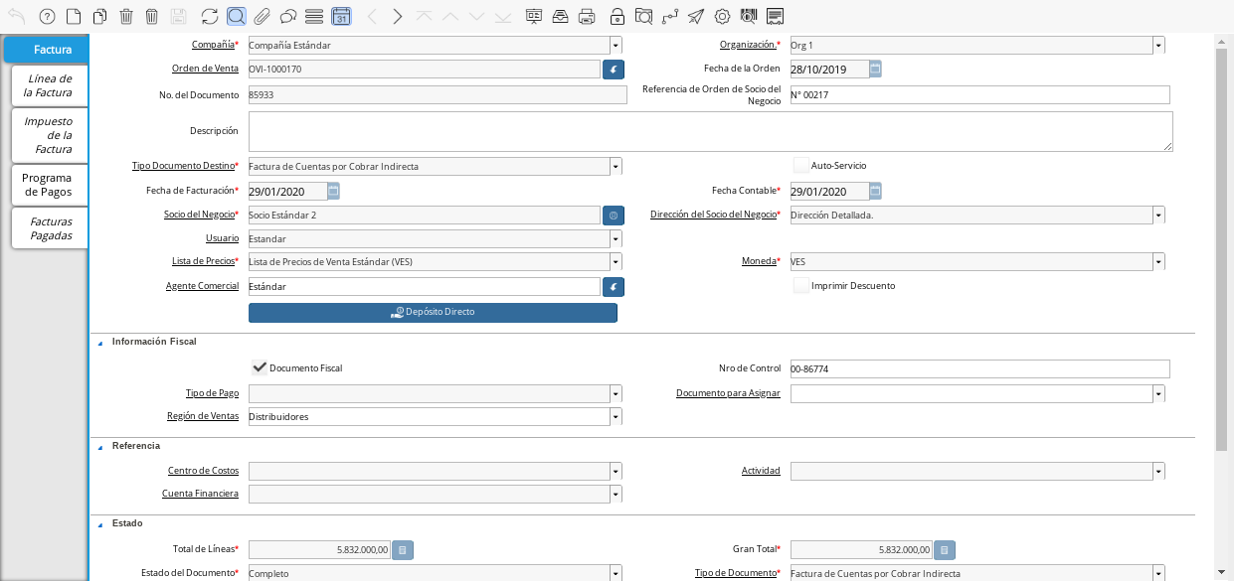Click into the Descripción text area
The image size is (1234, 581).
pyautogui.click(x=710, y=131)
